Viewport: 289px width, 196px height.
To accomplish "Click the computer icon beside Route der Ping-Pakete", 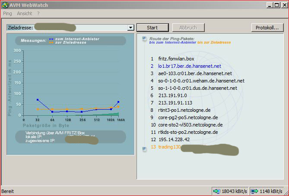I will click(x=144, y=38).
